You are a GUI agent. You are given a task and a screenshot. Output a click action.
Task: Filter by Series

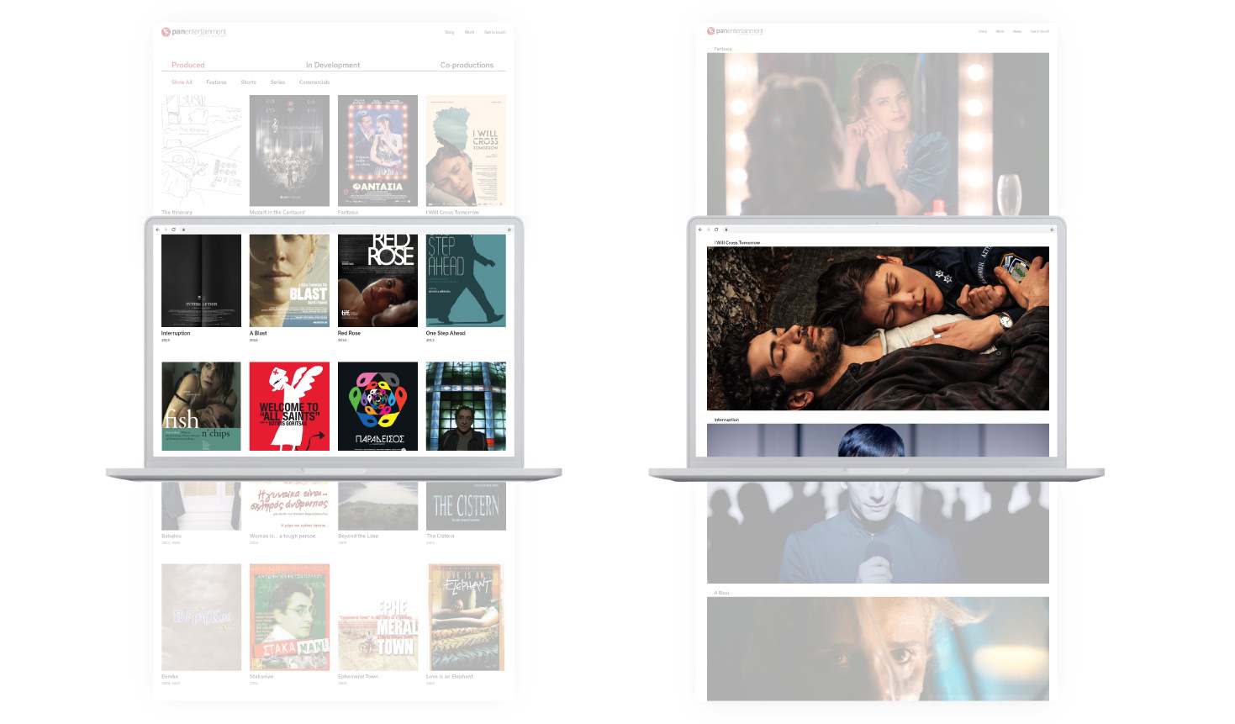pyautogui.click(x=277, y=82)
